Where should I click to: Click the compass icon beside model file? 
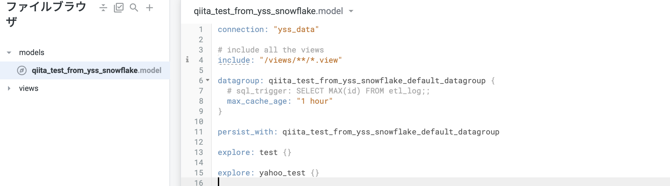[x=22, y=70]
